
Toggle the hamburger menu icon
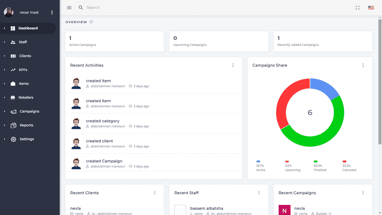(69, 7)
